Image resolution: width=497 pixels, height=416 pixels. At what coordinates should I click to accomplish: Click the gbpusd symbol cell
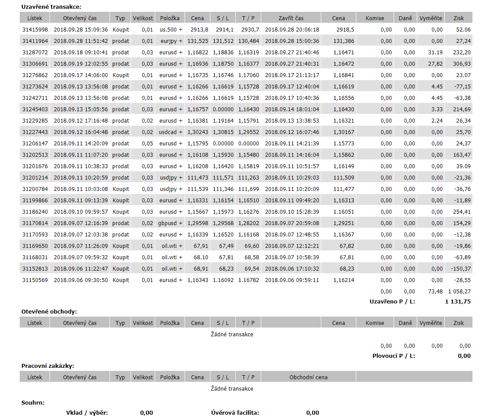coord(170,223)
